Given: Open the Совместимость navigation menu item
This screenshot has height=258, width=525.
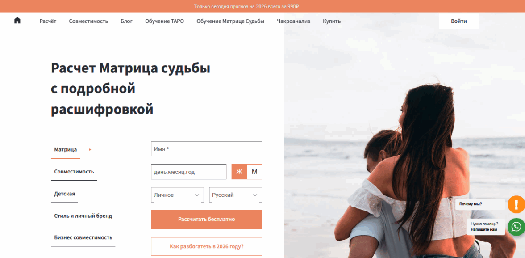Looking at the screenshot, I should pyautogui.click(x=88, y=21).
